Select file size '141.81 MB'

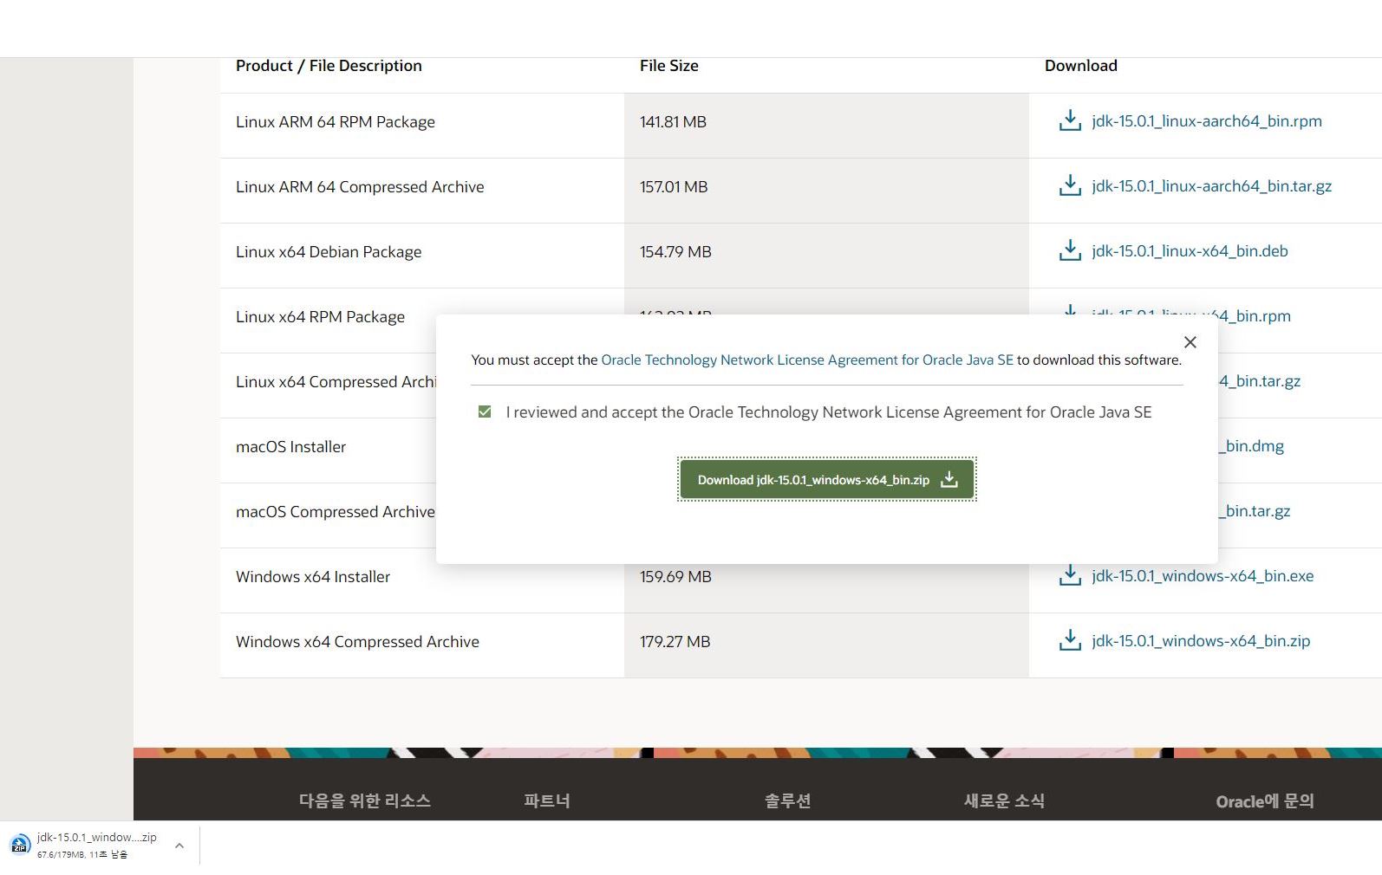(x=673, y=122)
